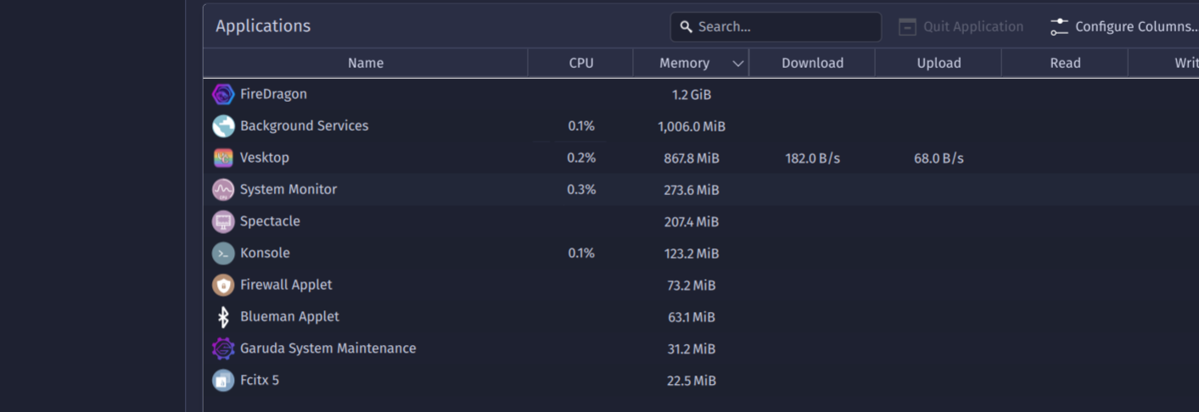
Task: Select the Spectacle row name
Action: [x=270, y=221]
